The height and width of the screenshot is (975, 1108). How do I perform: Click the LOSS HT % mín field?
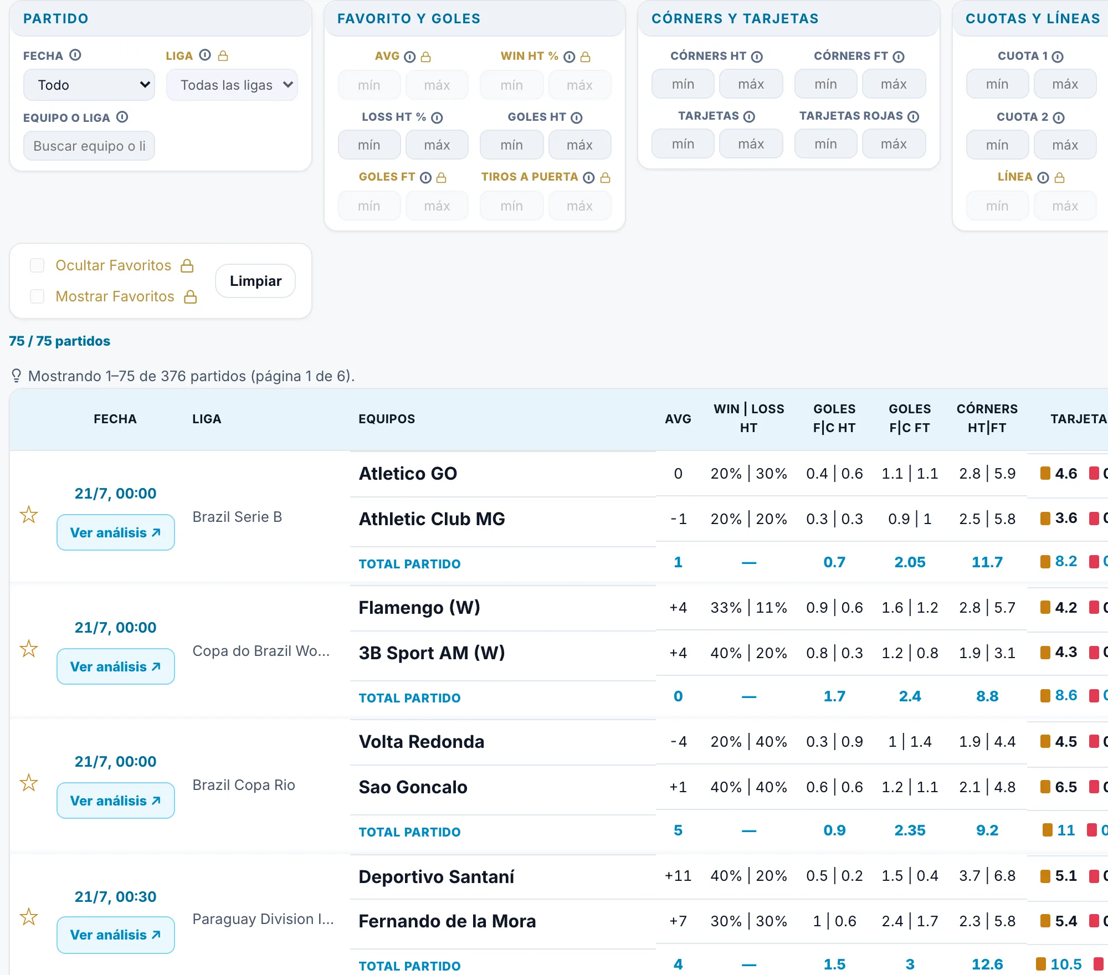click(369, 145)
